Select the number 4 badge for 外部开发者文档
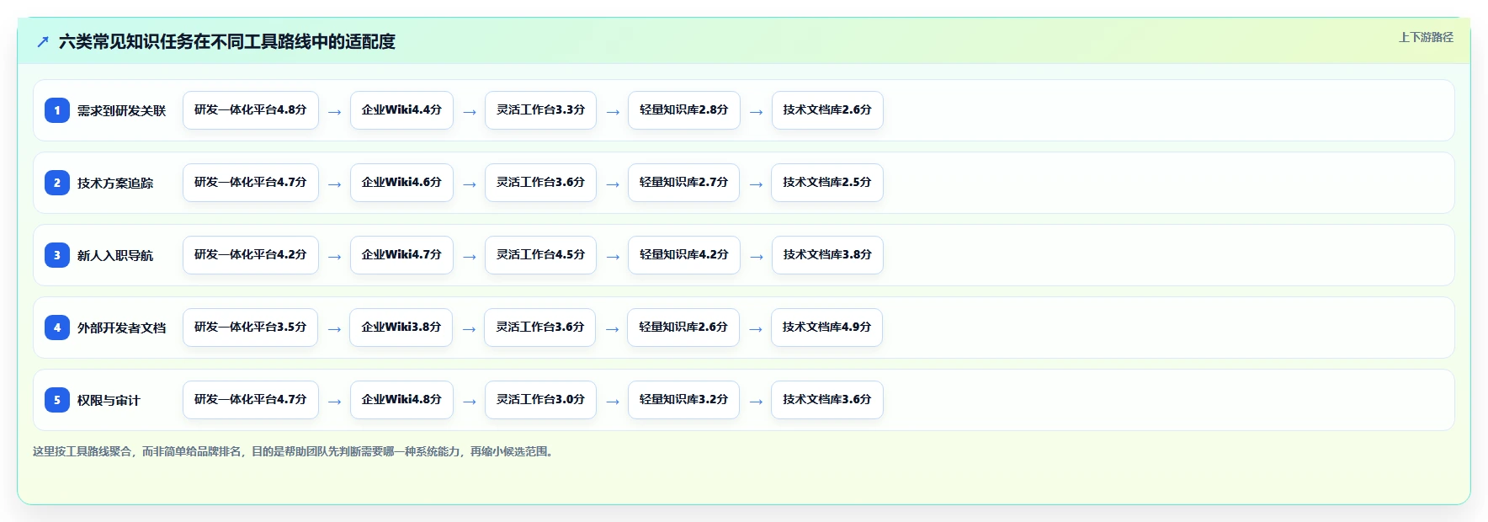The height and width of the screenshot is (522, 1488). point(57,328)
